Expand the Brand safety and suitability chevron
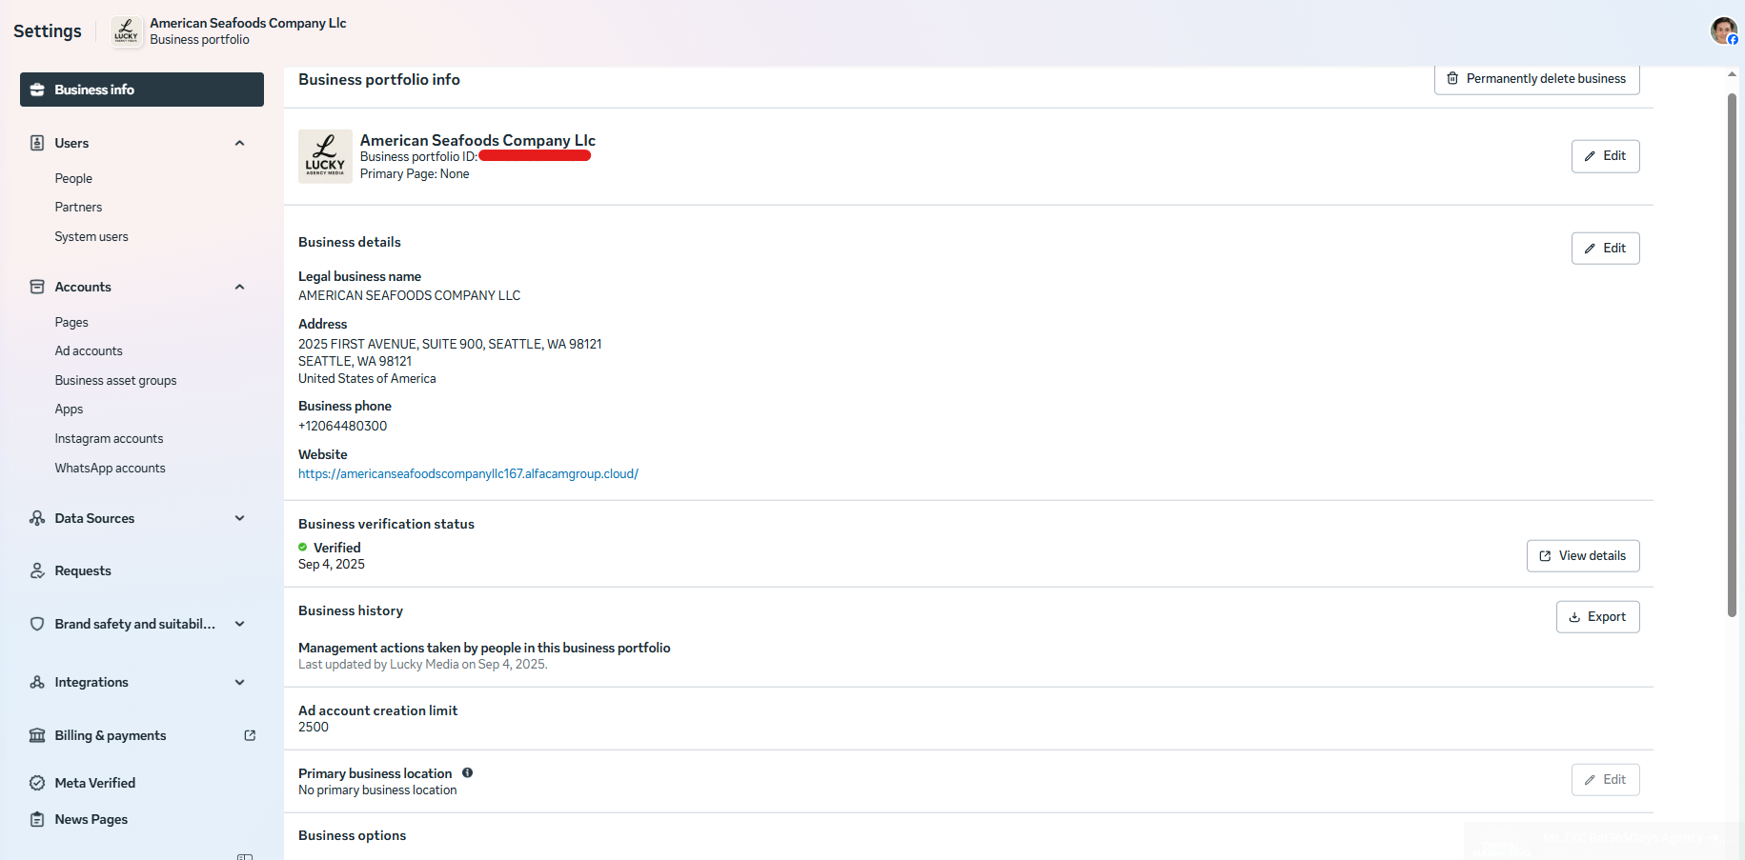Screen dimensions: 1745x860 point(239,624)
